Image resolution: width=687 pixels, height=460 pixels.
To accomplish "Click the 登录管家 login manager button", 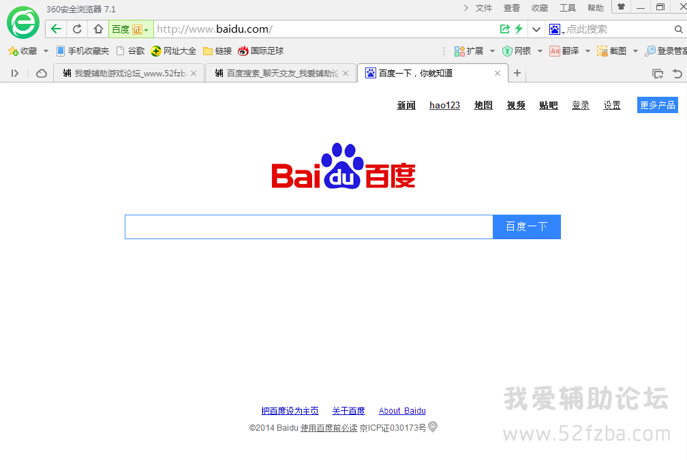I will click(665, 51).
